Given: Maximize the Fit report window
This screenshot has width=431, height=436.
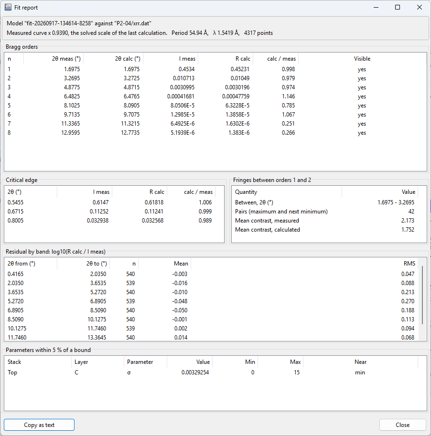Looking at the screenshot, I should [x=398, y=8].
